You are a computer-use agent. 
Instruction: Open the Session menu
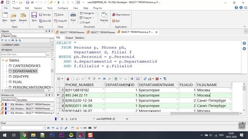point(38,8)
